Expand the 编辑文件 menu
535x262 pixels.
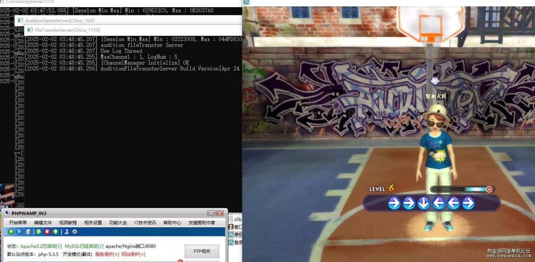pos(43,222)
